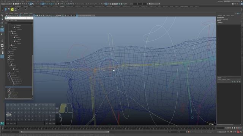Click the Save Scene icon in status line
The image size is (243, 136).
point(18,4)
